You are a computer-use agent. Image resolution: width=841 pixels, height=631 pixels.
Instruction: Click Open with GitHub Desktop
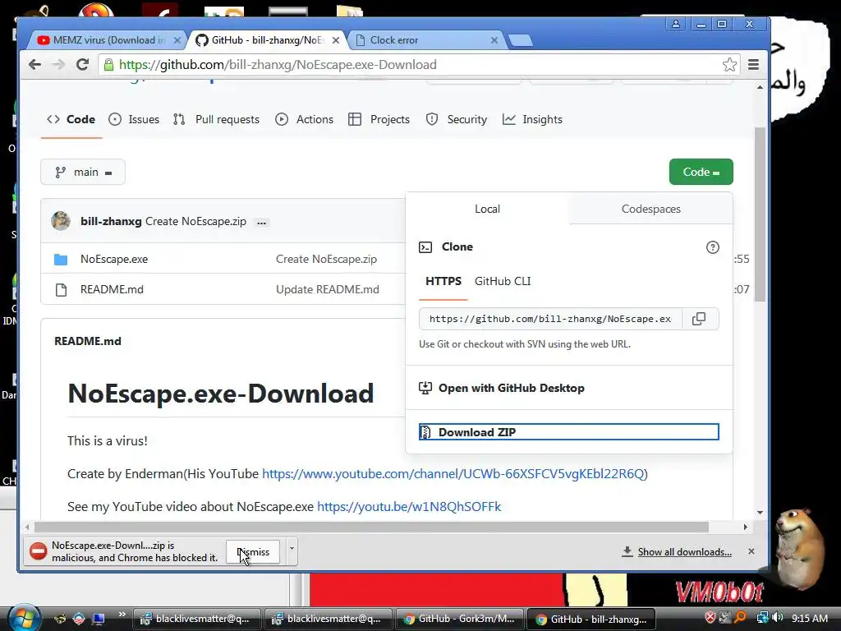(502, 388)
